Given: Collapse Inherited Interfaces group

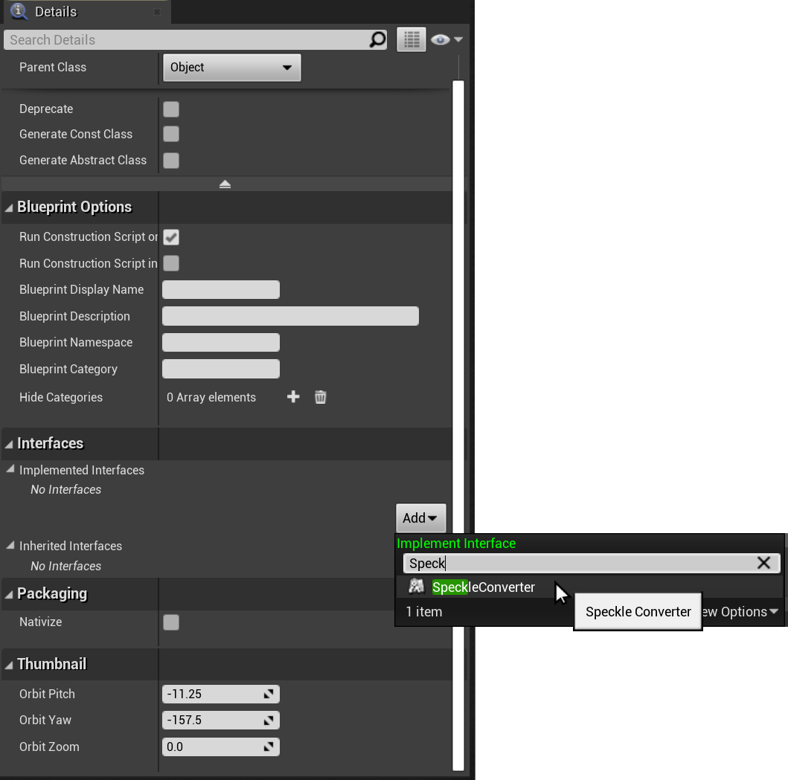Looking at the screenshot, I should pyautogui.click(x=10, y=545).
